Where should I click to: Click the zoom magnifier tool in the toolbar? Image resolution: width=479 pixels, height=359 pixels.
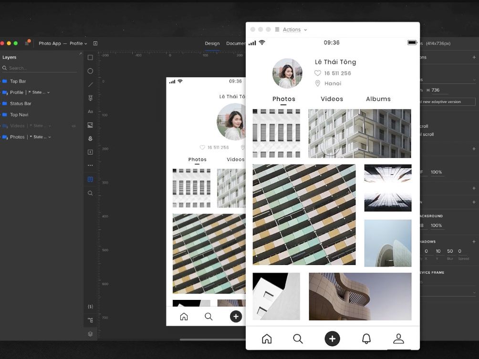90,193
